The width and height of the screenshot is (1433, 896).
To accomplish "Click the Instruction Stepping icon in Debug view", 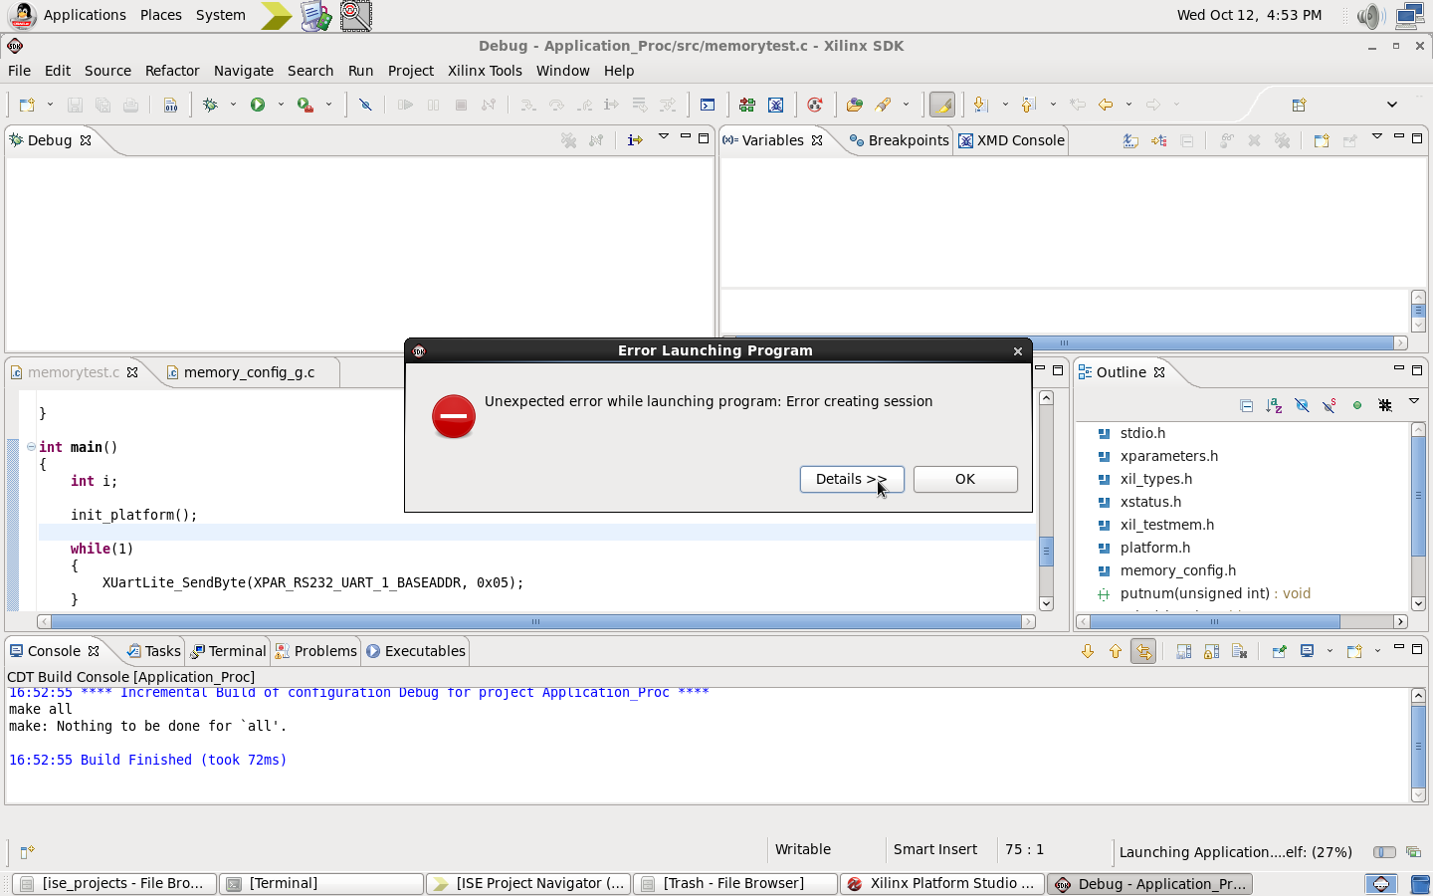I will tap(635, 140).
